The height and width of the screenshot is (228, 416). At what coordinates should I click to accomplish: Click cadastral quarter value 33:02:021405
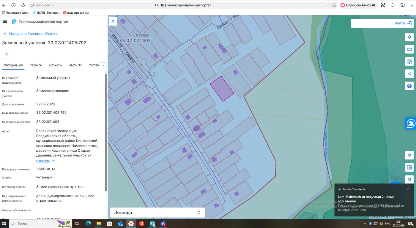[x=48, y=122]
